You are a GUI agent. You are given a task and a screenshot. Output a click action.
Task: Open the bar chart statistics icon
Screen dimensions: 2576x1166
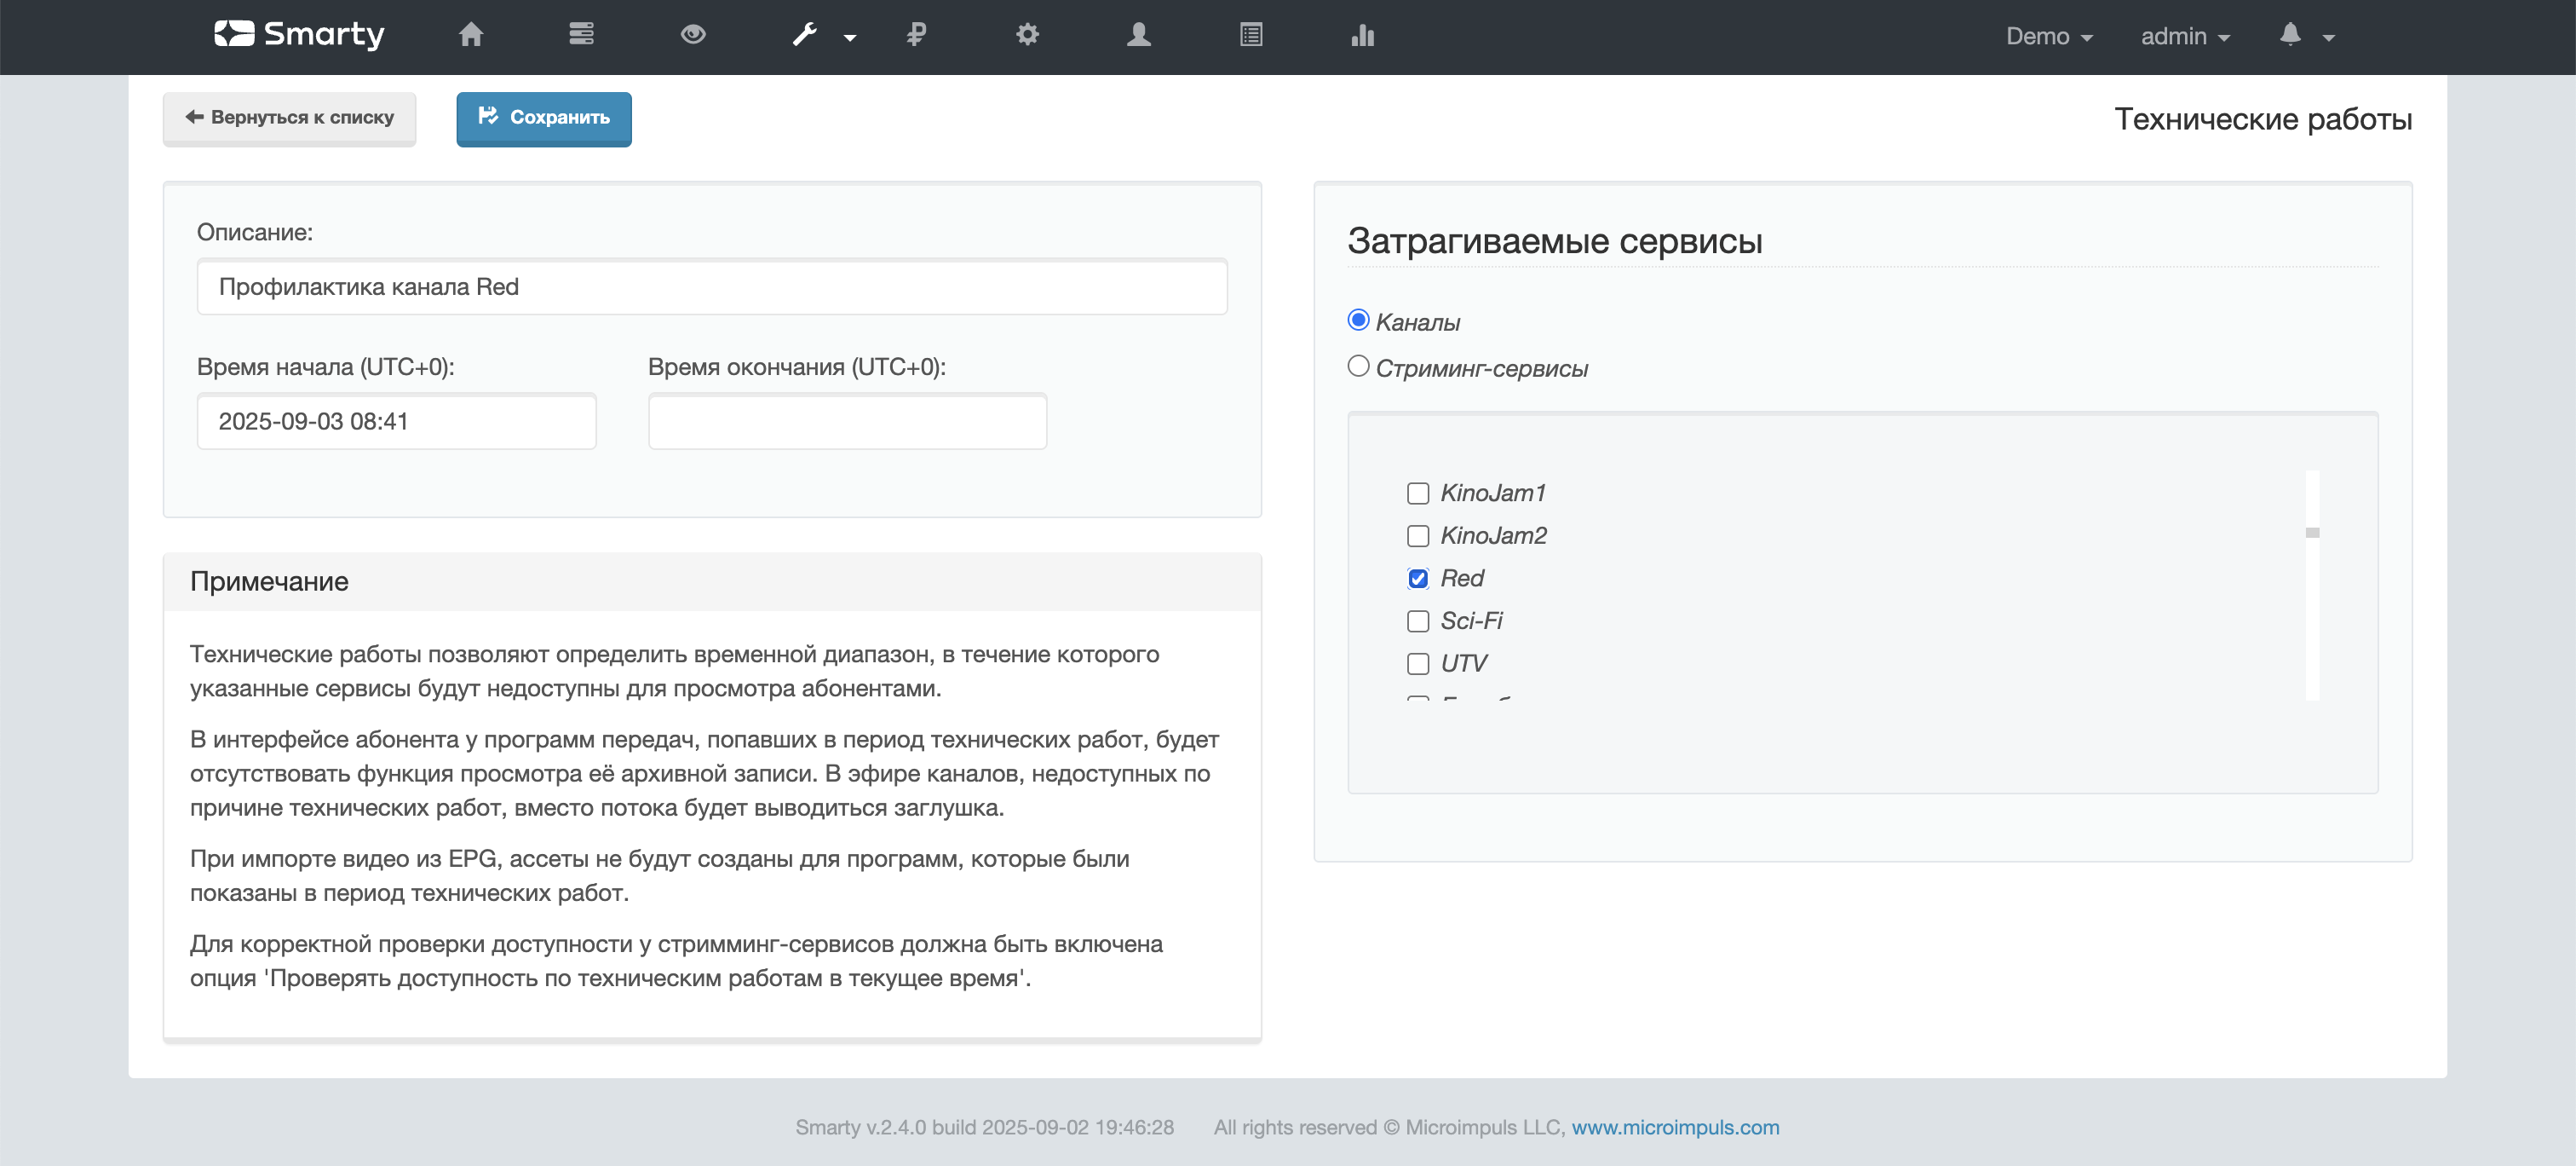(1362, 35)
